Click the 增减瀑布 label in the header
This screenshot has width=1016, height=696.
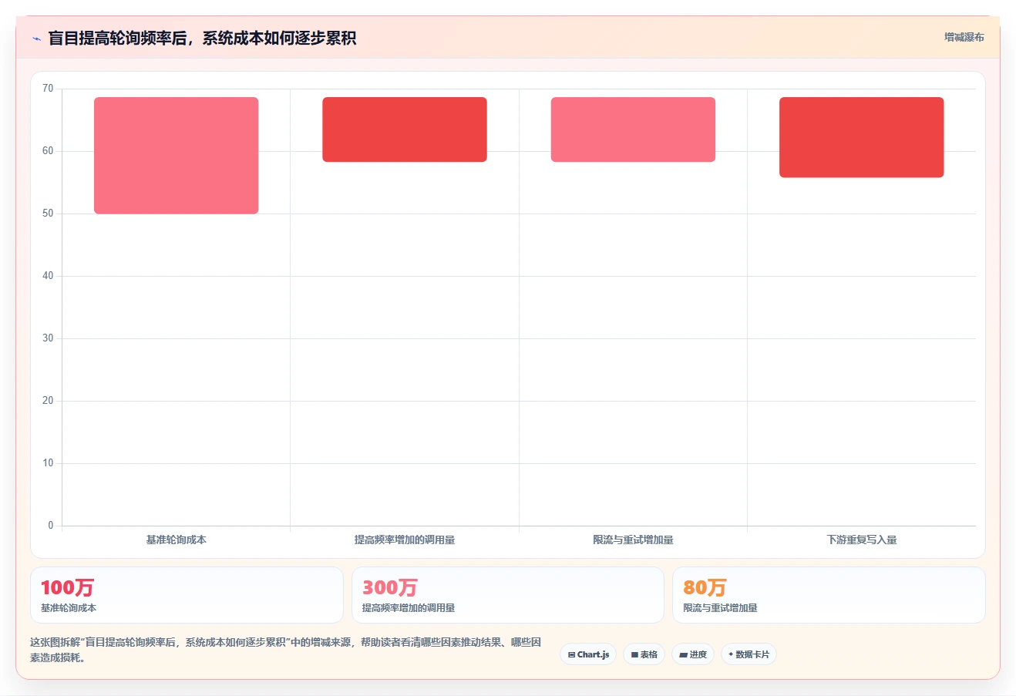pos(964,37)
